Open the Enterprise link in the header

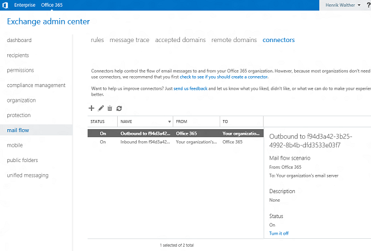(24, 5)
